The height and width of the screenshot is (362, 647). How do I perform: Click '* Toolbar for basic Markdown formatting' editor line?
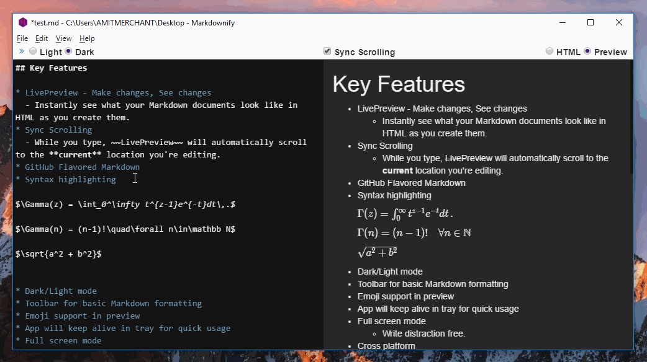[x=109, y=303]
